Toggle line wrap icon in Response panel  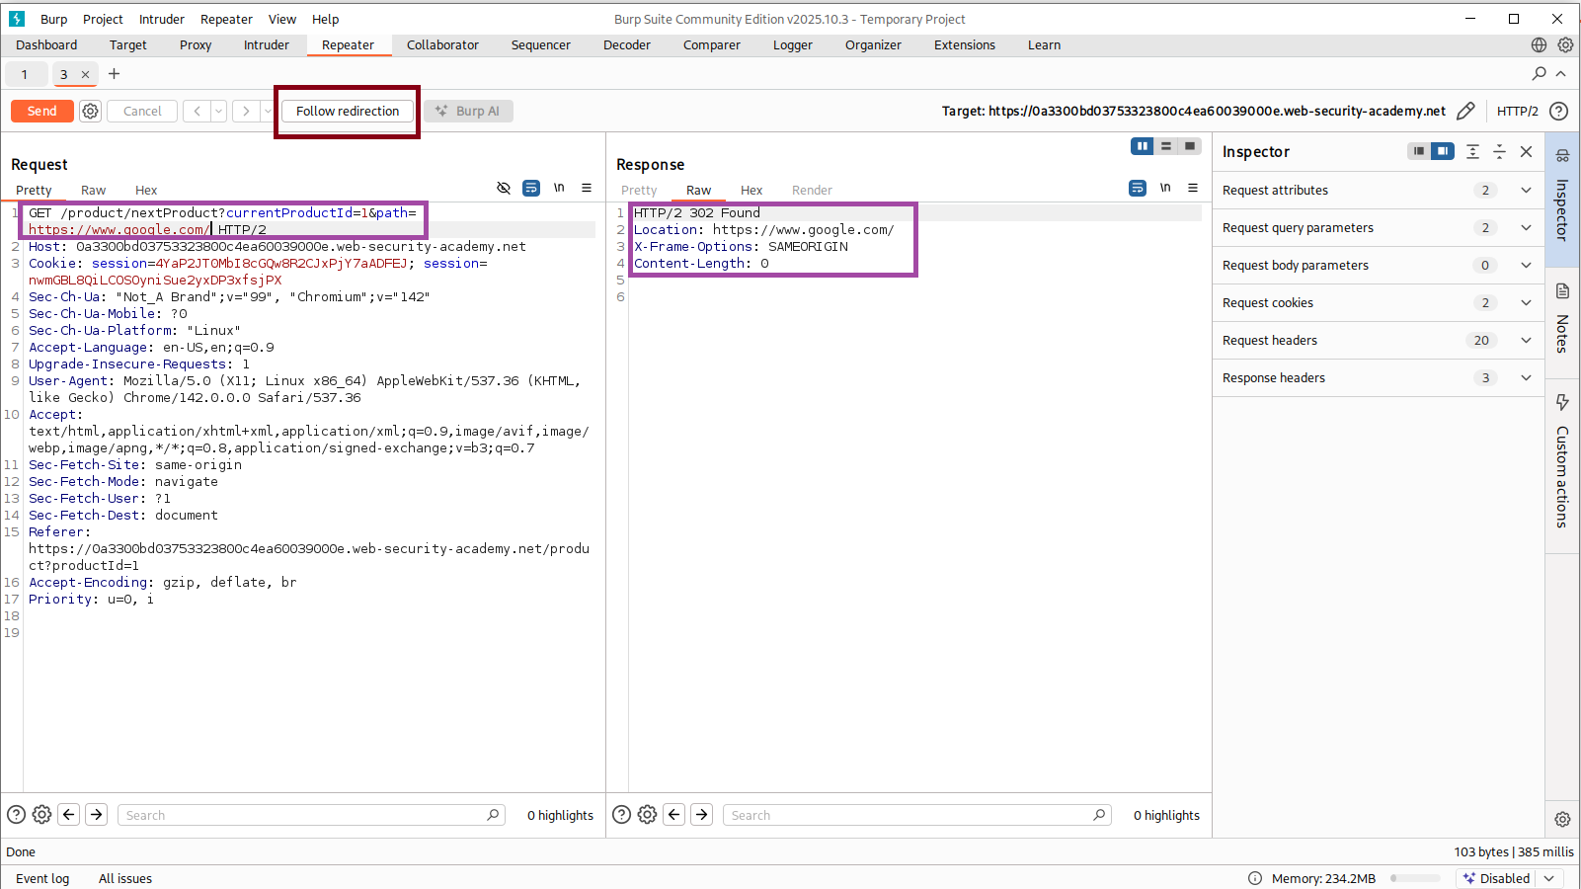pyautogui.click(x=1138, y=188)
